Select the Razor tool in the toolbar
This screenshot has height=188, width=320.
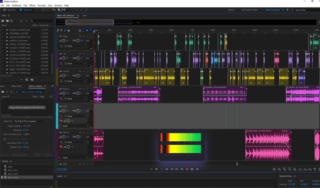click(59, 10)
